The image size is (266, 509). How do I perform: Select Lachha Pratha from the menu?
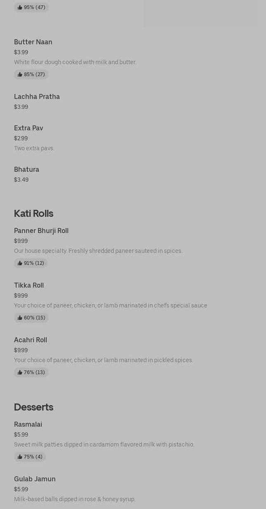(x=37, y=96)
